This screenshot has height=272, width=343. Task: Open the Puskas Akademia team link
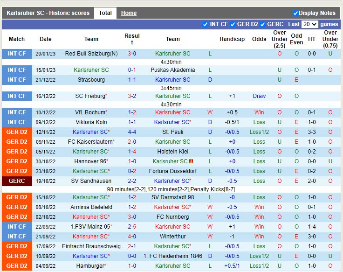(x=172, y=70)
